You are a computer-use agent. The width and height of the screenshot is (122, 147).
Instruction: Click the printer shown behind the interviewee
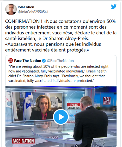pyautogui.click(x=56, y=102)
